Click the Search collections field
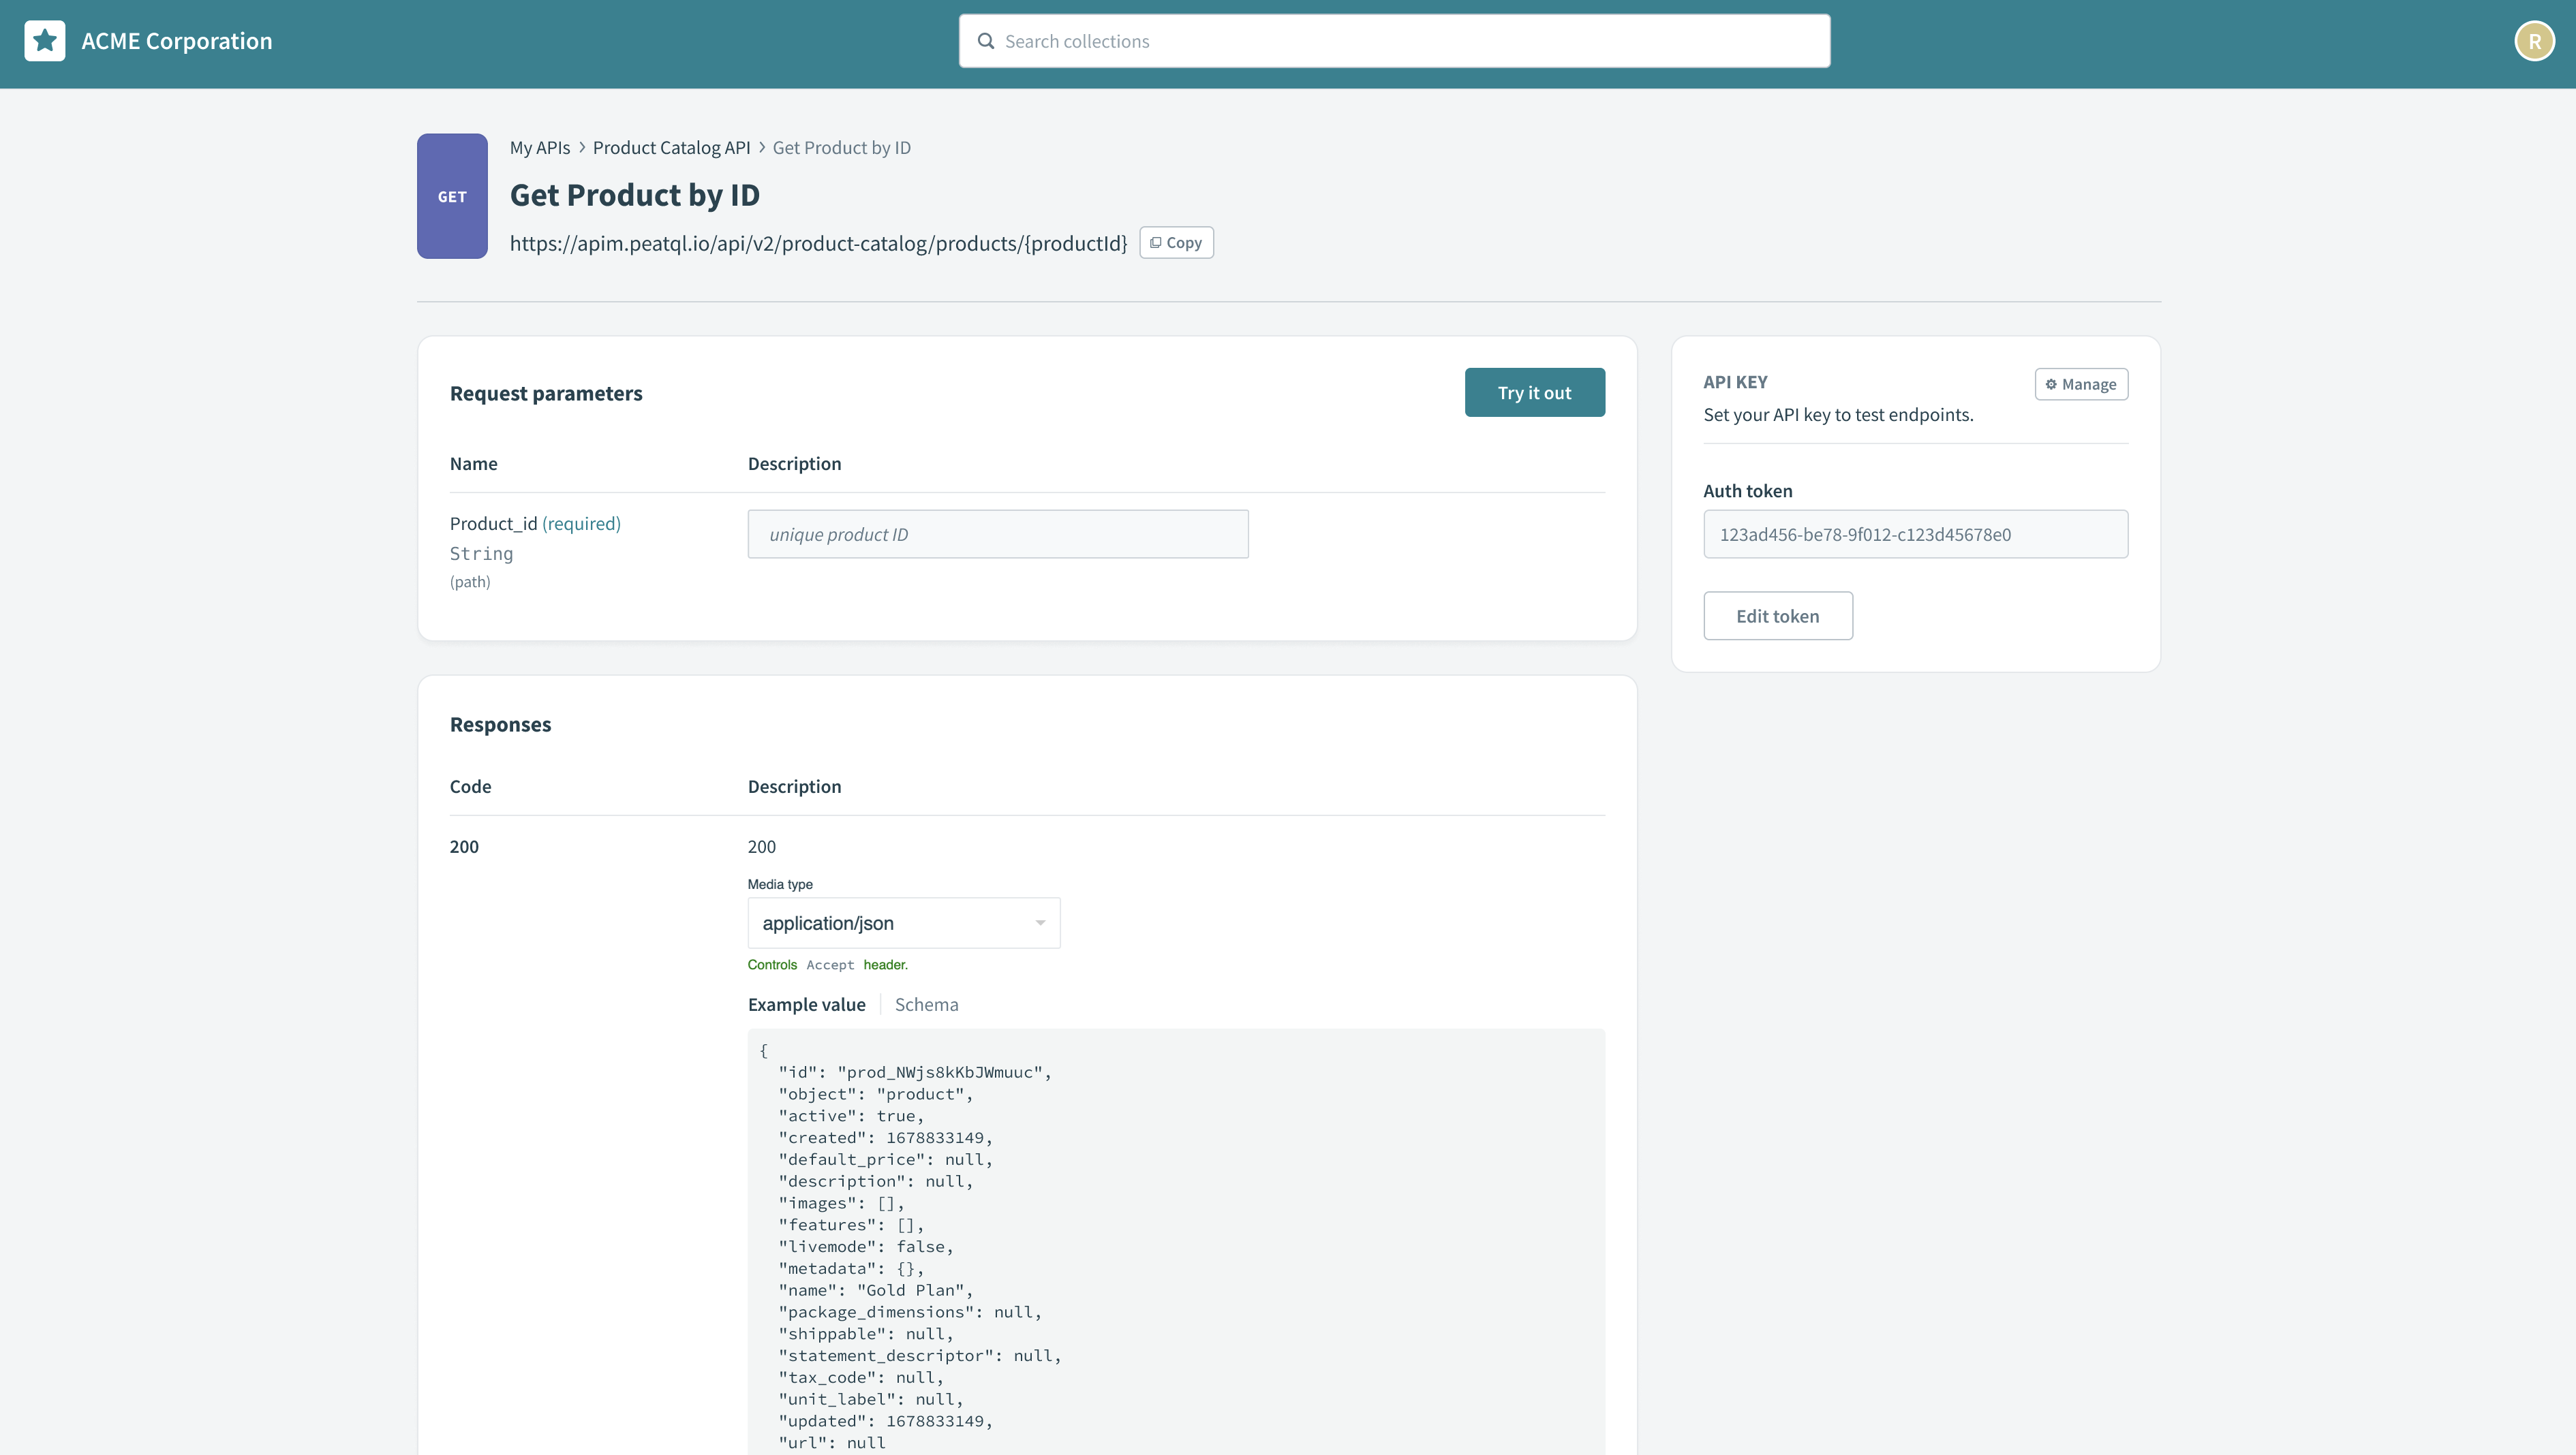This screenshot has width=2576, height=1455. click(1394, 40)
